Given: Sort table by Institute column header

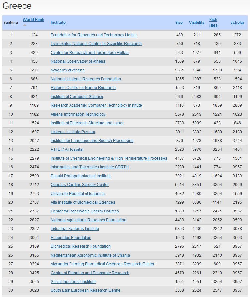Looking at the screenshot, I should click(58, 23).
